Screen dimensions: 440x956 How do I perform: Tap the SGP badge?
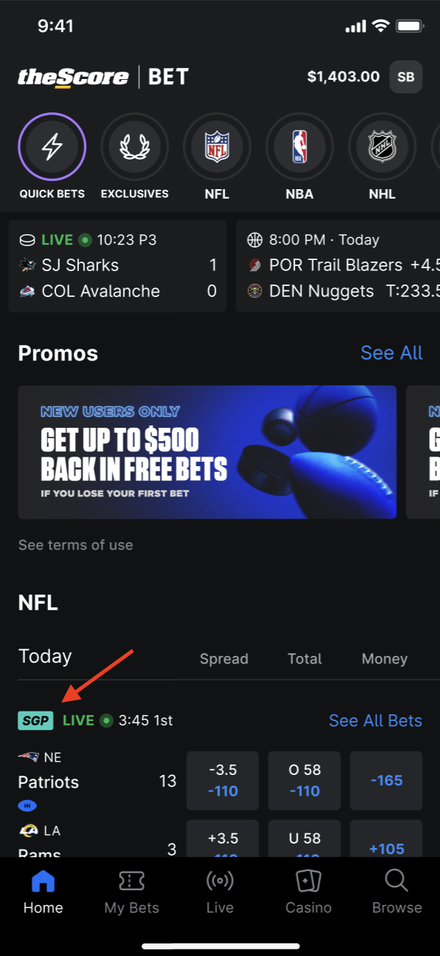click(x=35, y=720)
